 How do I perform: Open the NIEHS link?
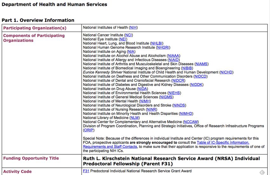click(174, 93)
